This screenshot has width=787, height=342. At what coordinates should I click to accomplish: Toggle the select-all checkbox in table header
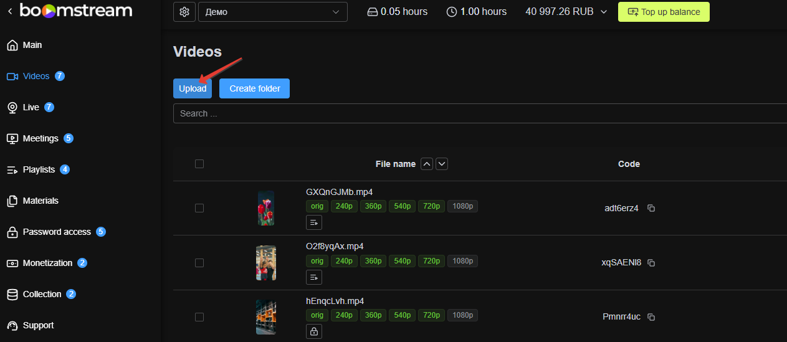(x=199, y=164)
